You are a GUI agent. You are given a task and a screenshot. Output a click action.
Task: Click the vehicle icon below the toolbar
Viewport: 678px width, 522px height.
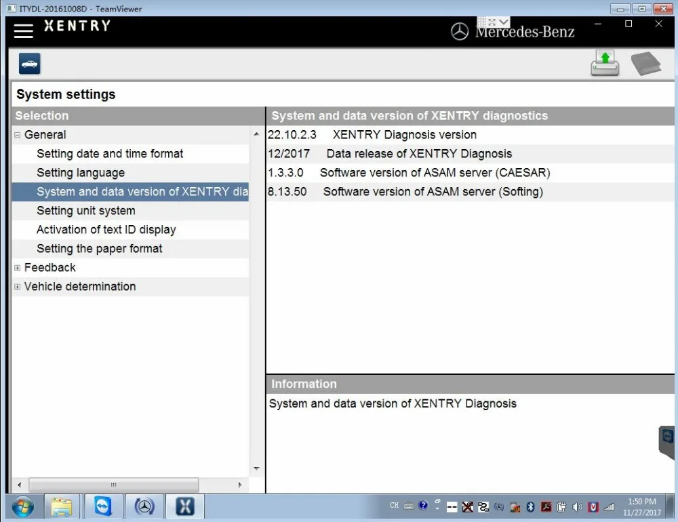coord(28,63)
